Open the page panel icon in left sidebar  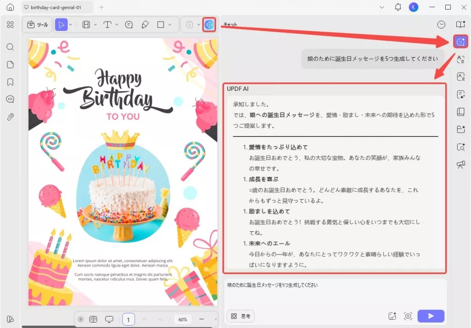click(10, 64)
